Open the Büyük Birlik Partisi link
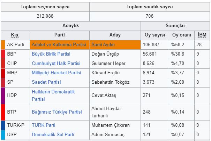Viewport: 211px width, 141px height. click(x=51, y=54)
